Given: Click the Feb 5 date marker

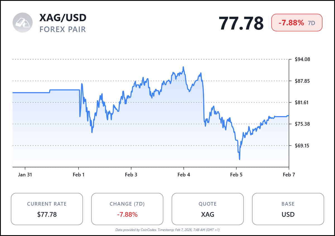Looking at the screenshot, I should click(236, 175).
